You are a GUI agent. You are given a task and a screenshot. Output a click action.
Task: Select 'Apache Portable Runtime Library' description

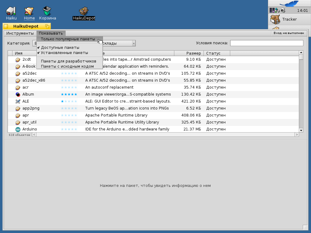pyautogui.click(x=116, y=115)
